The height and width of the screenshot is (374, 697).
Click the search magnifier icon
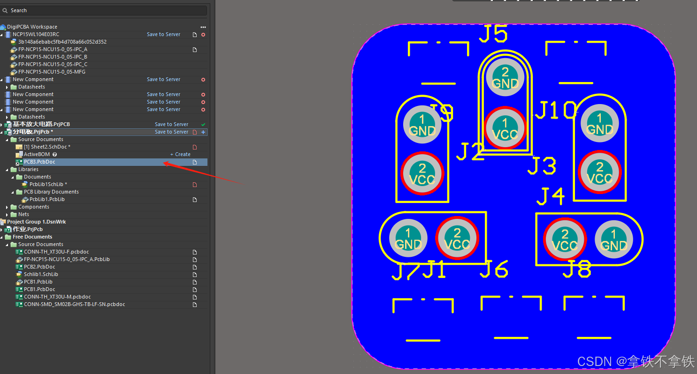click(x=5, y=10)
